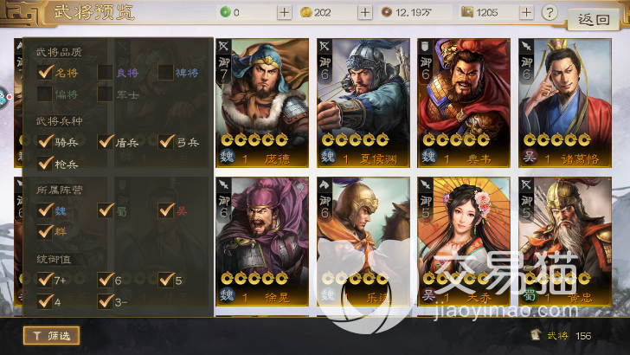Click the copper coin icon next to 12.19万
This screenshot has width=630, height=355.
click(x=387, y=12)
